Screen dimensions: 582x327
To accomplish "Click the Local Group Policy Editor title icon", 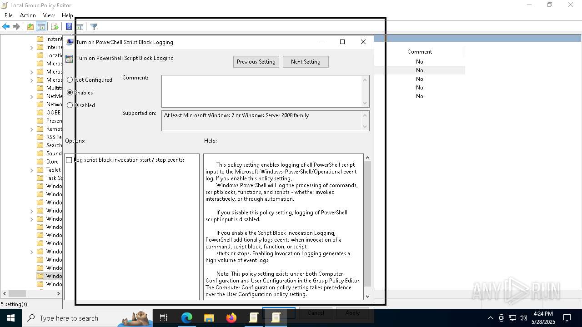I will point(5,5).
